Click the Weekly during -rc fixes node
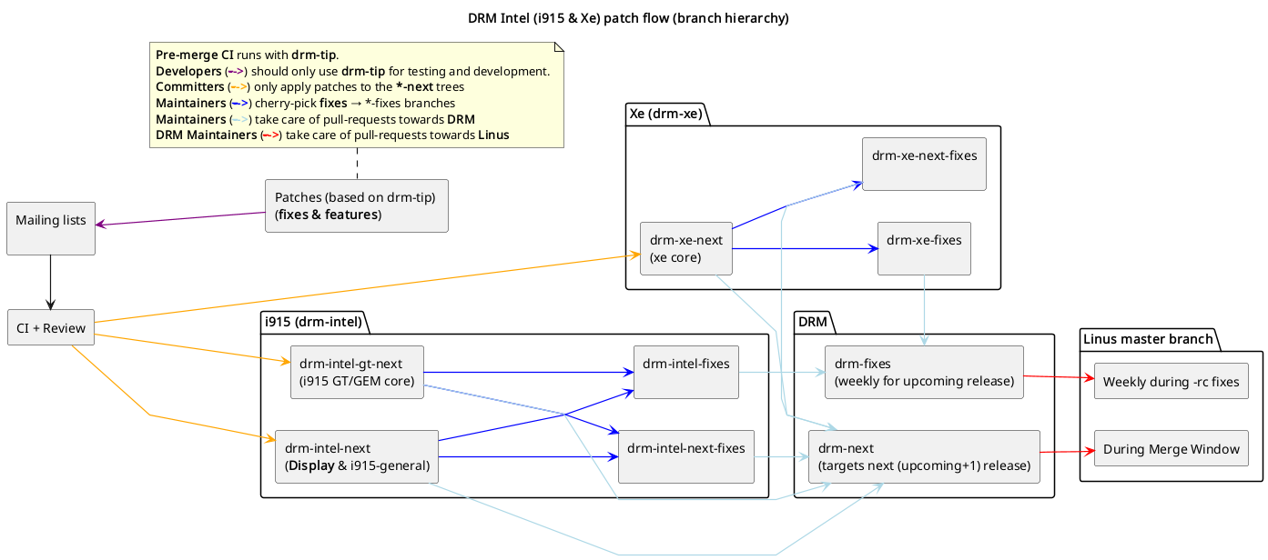 [1171, 381]
